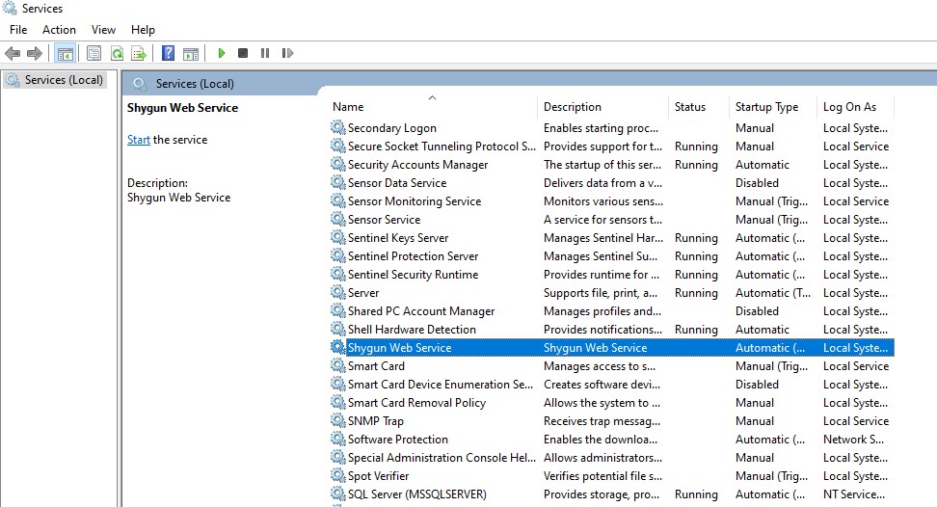This screenshot has height=507, width=937.
Task: Click the Export List toolbar icon
Action: (x=139, y=53)
